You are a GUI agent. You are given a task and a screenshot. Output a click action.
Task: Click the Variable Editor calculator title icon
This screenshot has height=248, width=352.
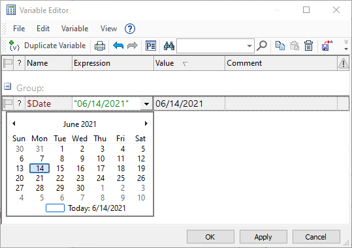pyautogui.click(x=11, y=10)
